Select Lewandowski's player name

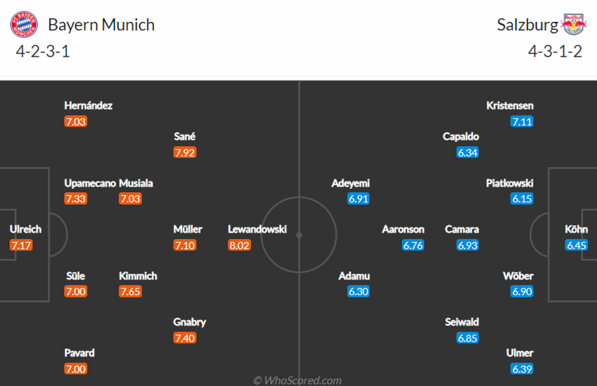click(x=257, y=229)
